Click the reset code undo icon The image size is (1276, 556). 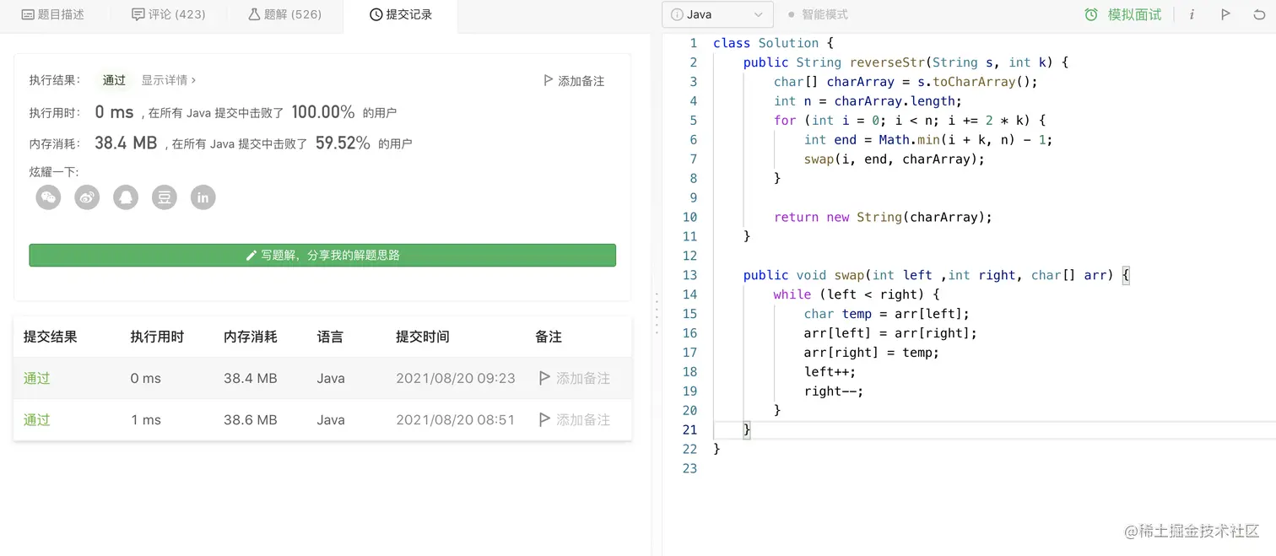[1260, 14]
